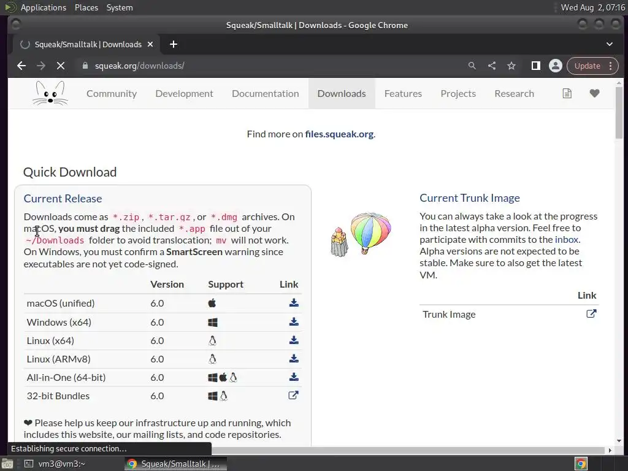Open the document page icon in navbar
Screen dimensions: 628x471
pos(567,93)
